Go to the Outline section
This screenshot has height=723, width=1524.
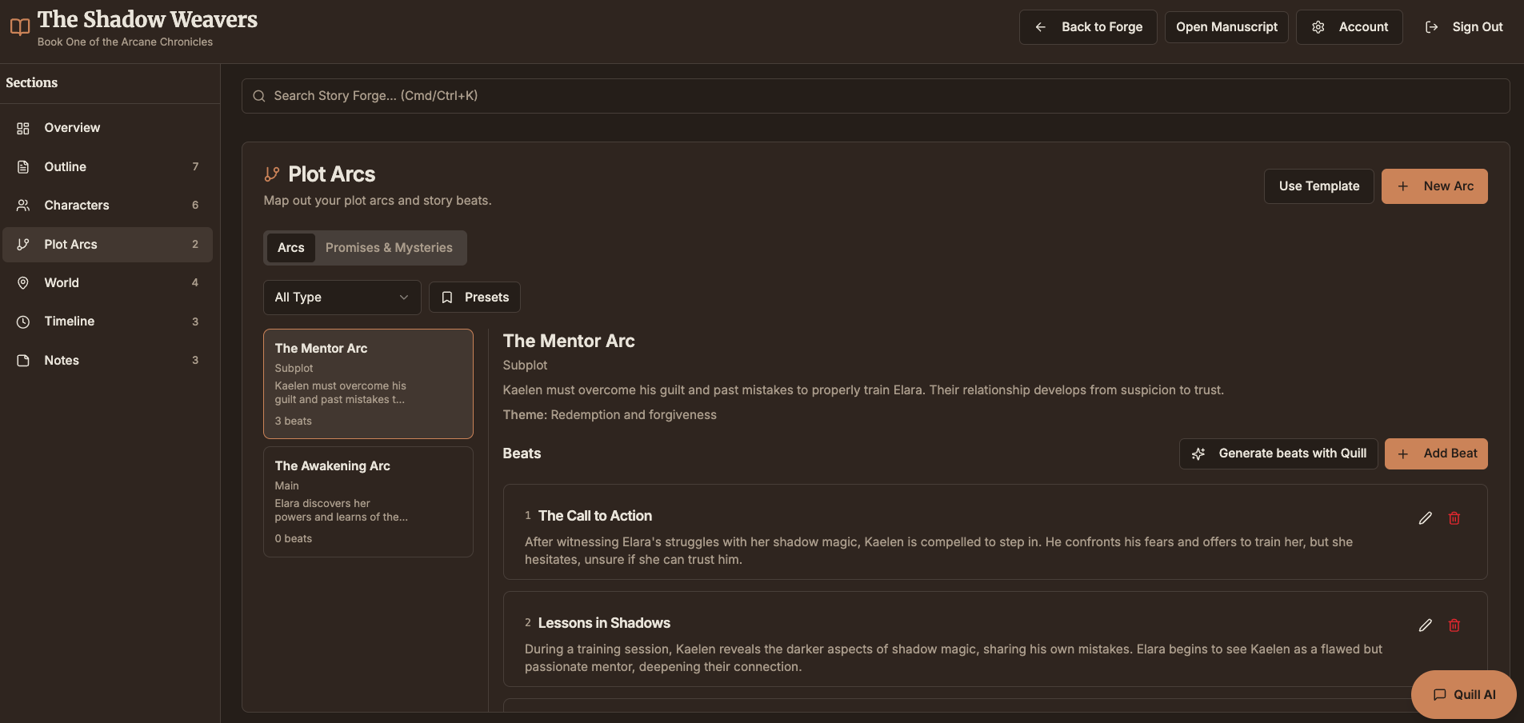pyautogui.click(x=107, y=167)
